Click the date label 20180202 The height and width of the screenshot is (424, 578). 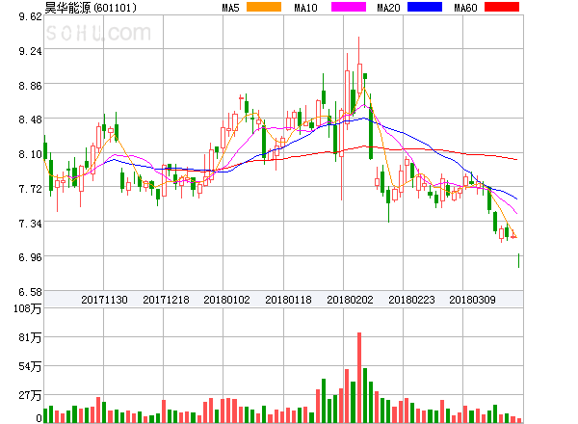(x=350, y=300)
